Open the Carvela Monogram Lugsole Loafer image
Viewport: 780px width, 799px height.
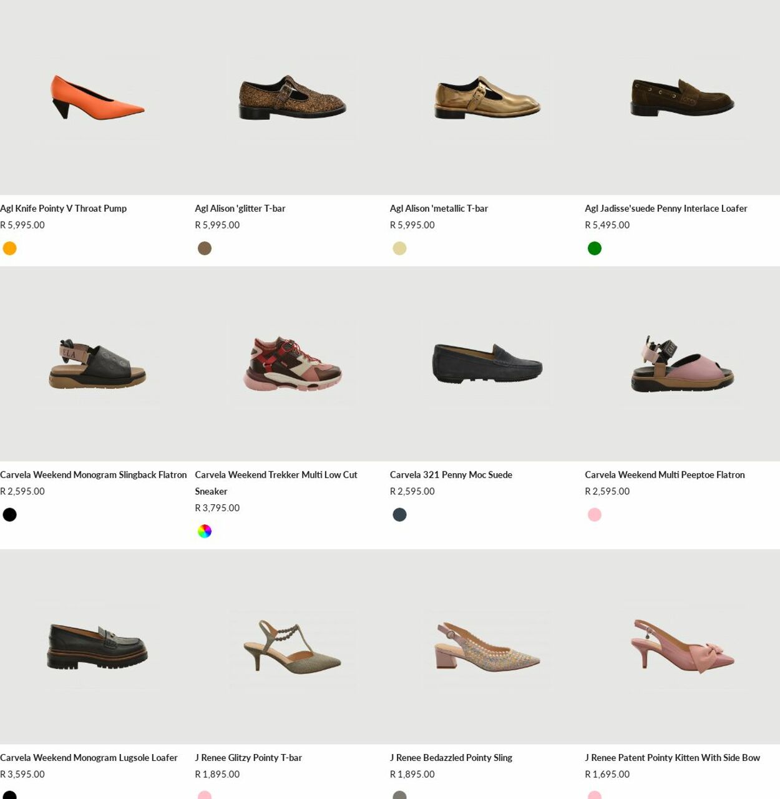coord(97,647)
